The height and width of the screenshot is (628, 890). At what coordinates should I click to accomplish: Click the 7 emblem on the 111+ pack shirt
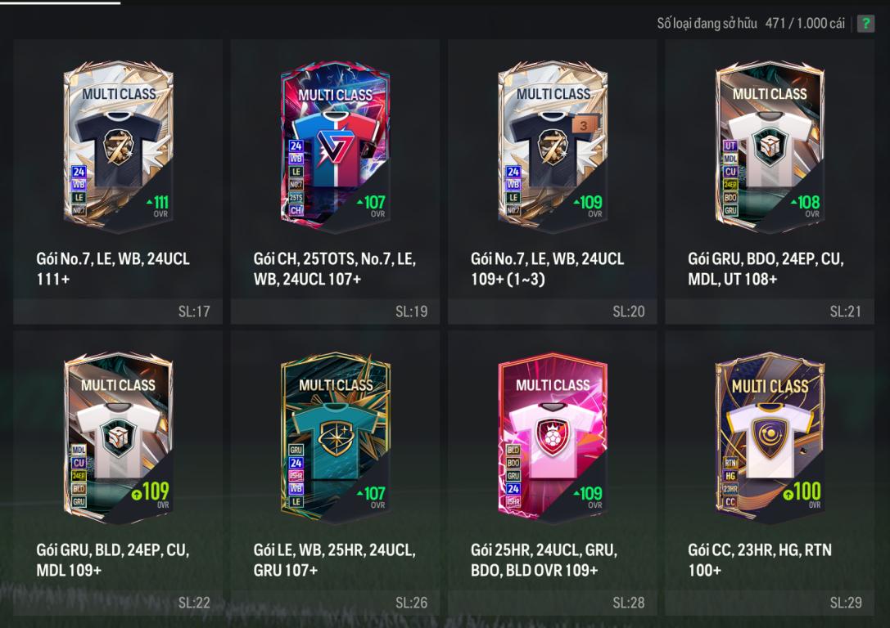point(118,146)
